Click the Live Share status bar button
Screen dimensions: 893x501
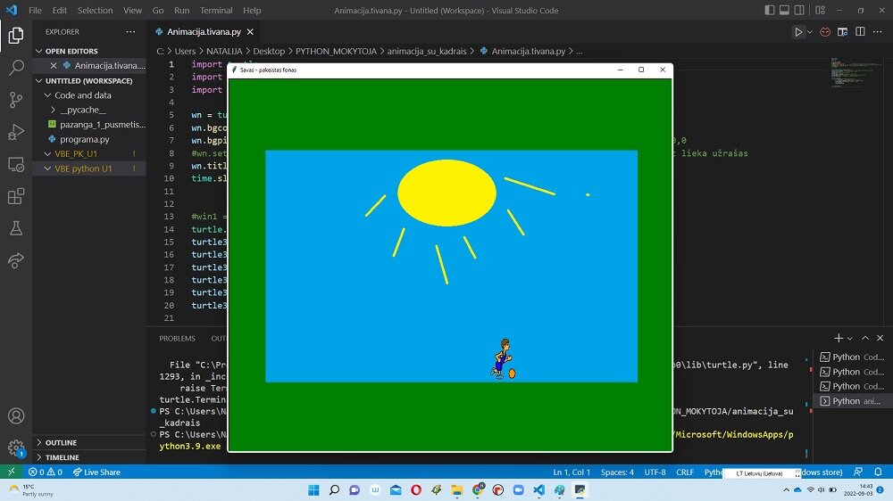96,472
